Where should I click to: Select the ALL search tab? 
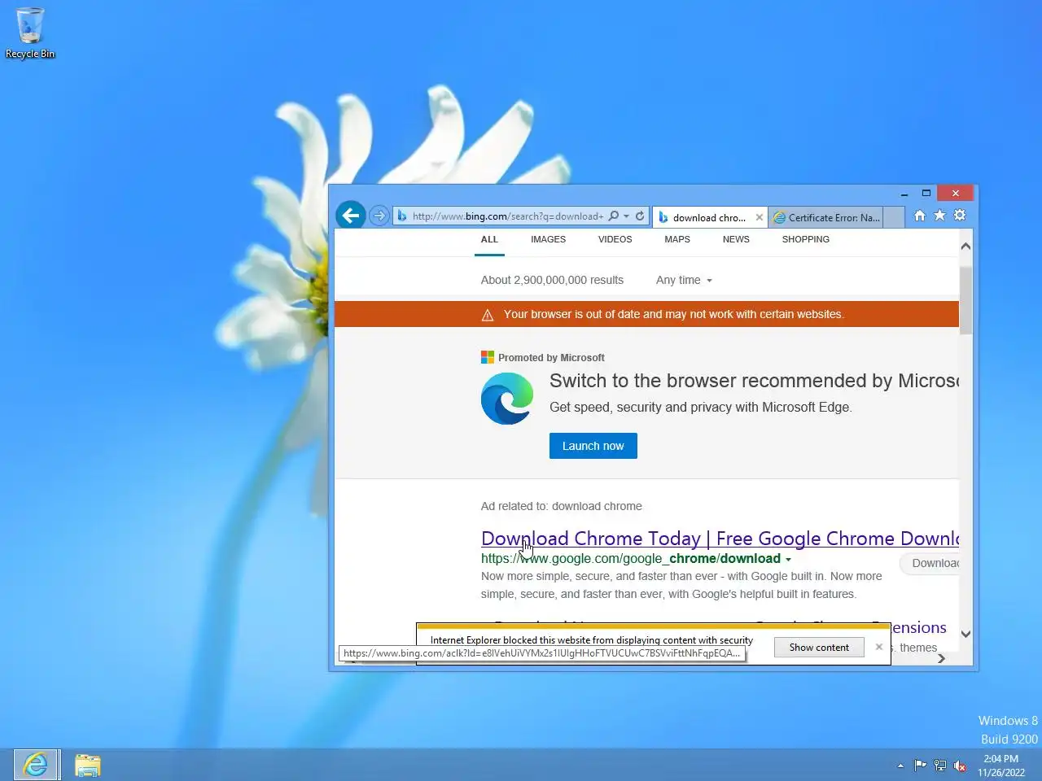(x=489, y=239)
